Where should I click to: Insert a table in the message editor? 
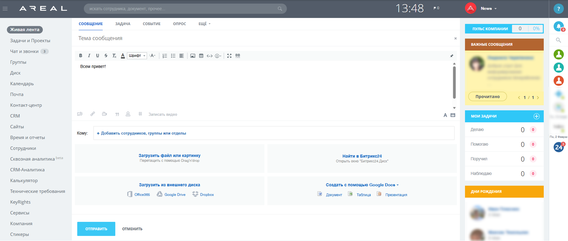(201, 56)
